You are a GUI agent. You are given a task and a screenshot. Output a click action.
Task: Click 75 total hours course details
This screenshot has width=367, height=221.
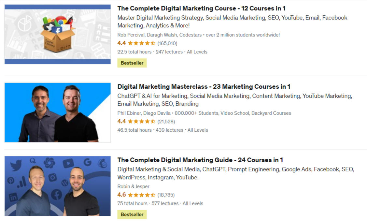160,203
